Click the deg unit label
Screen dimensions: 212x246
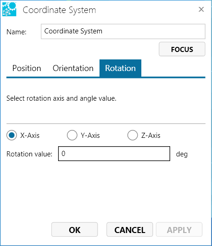pyautogui.click(x=182, y=154)
